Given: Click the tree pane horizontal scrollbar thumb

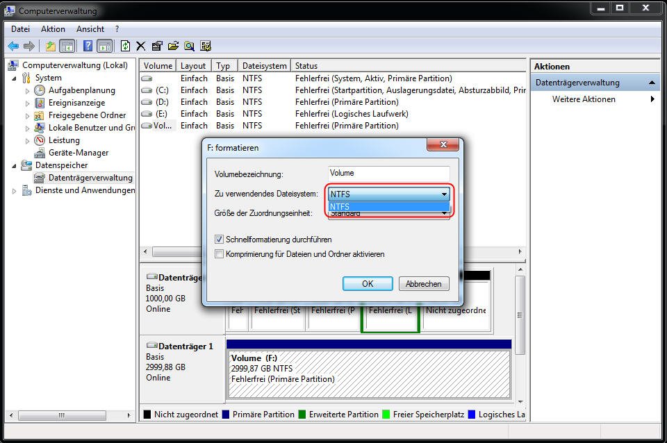Looking at the screenshot, I should 62,415.
